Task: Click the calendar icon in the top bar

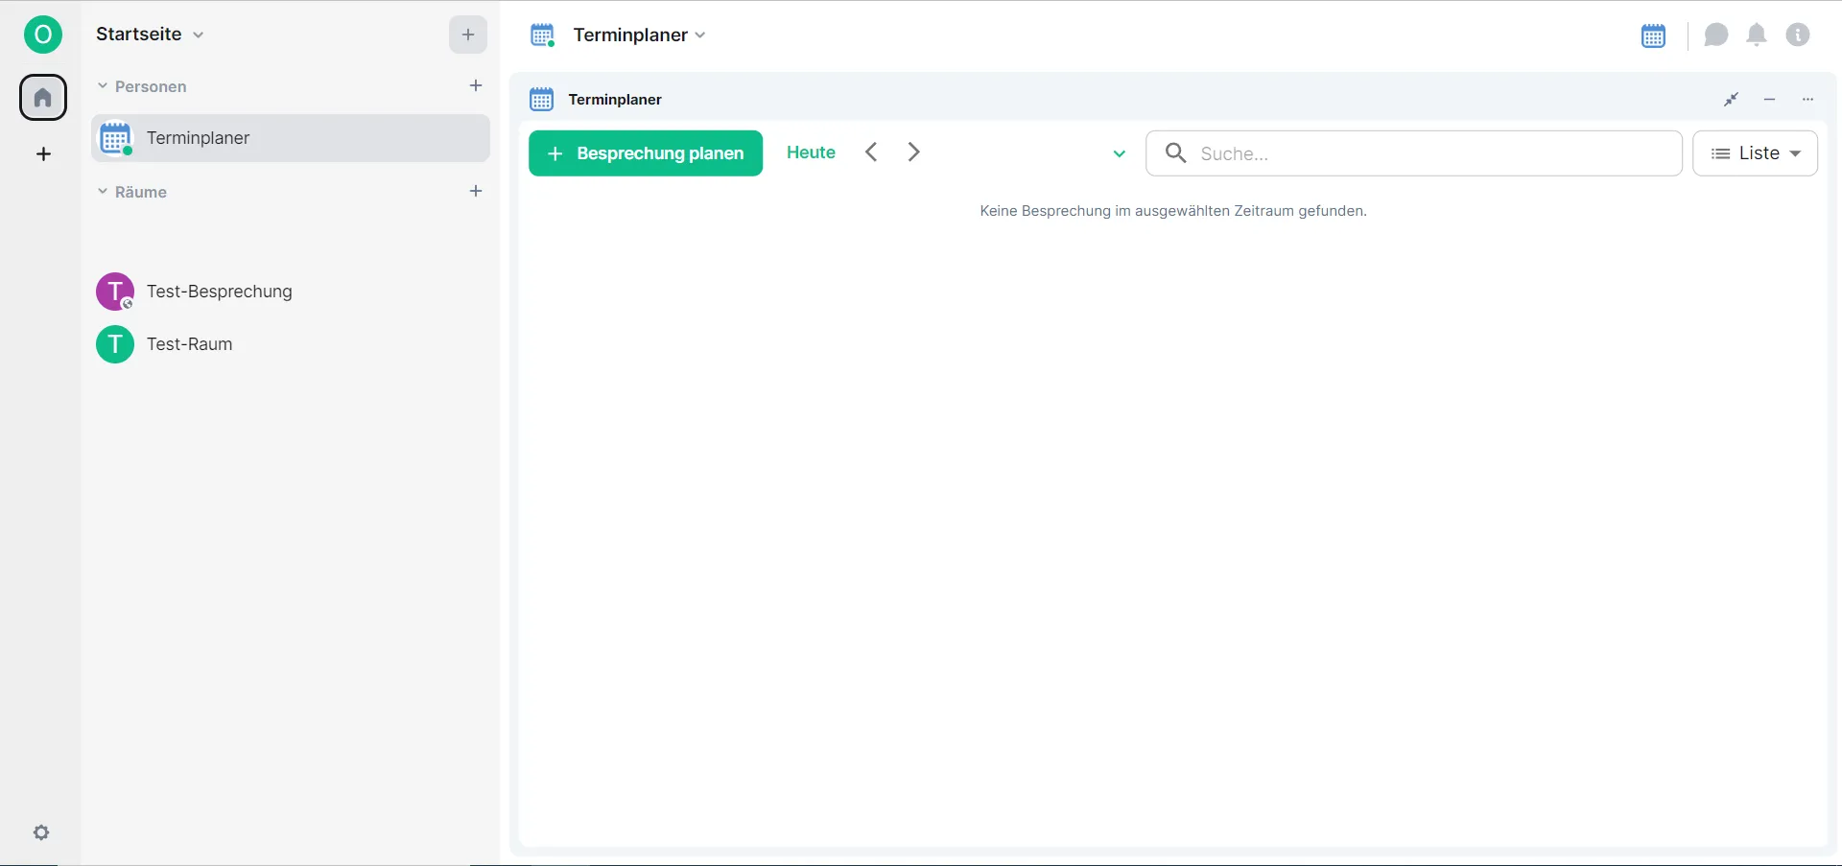Action: click(1653, 35)
